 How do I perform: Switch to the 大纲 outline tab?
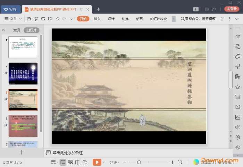tap(16, 30)
